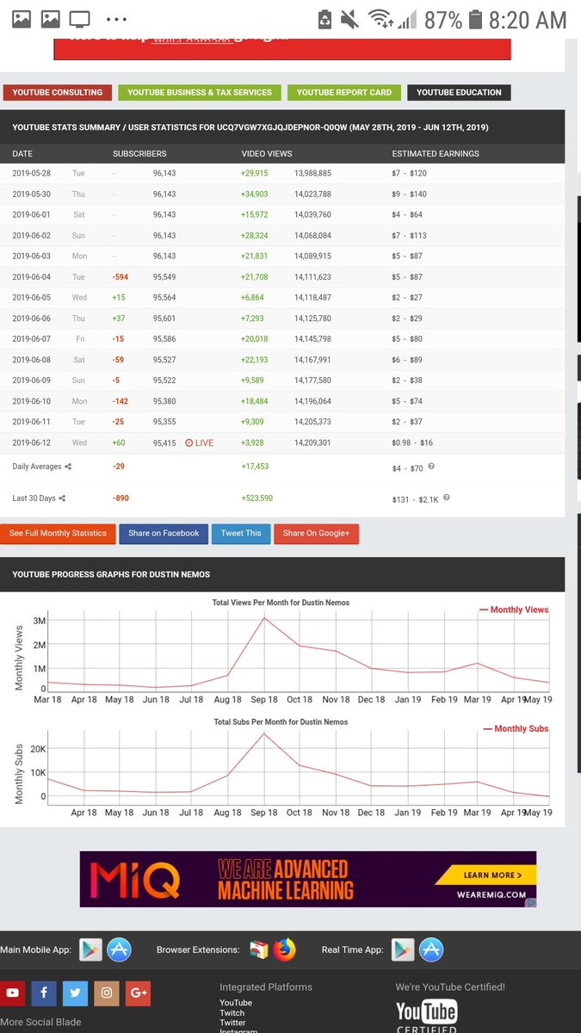Screen dimensions: 581x1033
Task: Open help icon next to $131 - $2.1K earnings
Action: (447, 498)
